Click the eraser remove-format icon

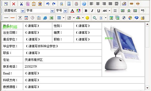click(124, 4)
